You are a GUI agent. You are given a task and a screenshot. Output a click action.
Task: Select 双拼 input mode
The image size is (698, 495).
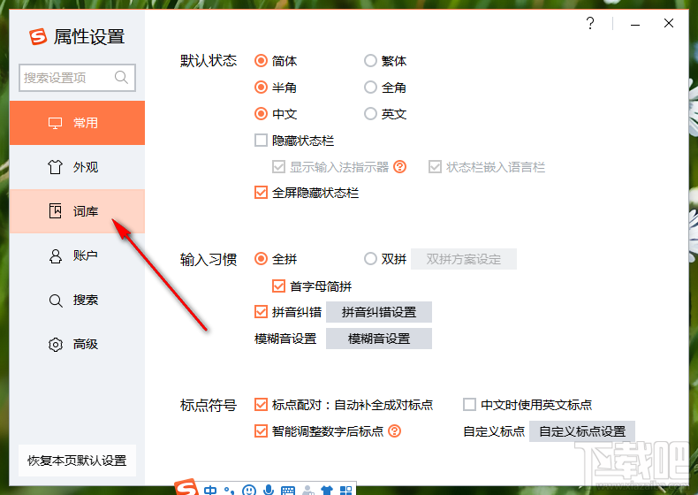370,259
